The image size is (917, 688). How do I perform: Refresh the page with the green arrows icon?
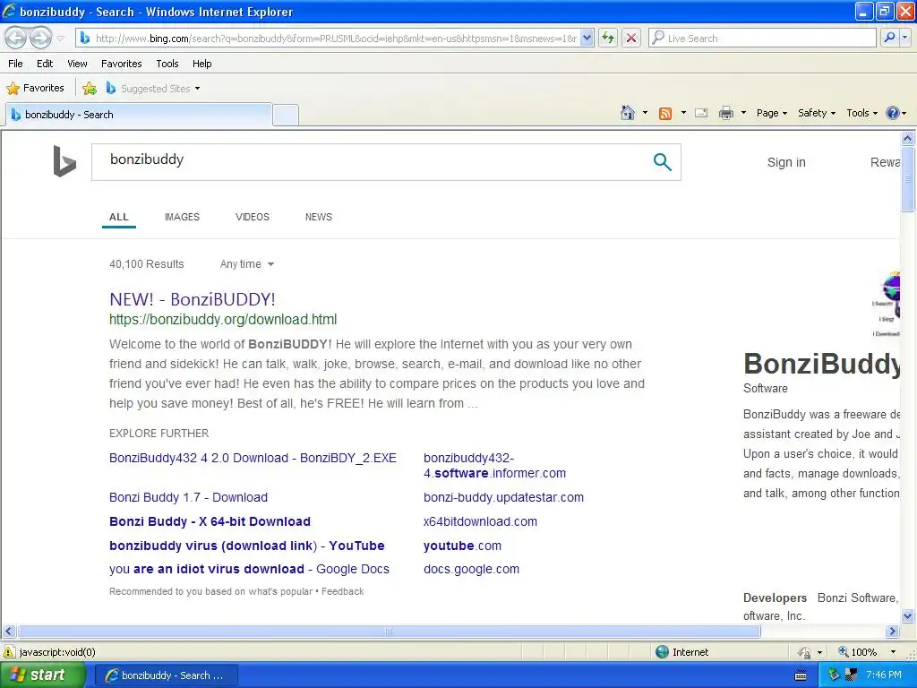tap(608, 38)
